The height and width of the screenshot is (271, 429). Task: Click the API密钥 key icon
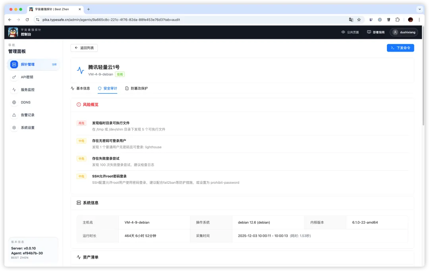pos(14,77)
